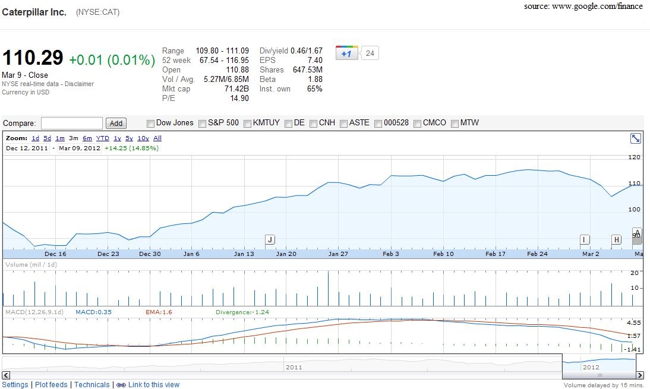The image size is (650, 389).
Task: Click the end date Mar 09, 2012 field
Action: pos(80,148)
